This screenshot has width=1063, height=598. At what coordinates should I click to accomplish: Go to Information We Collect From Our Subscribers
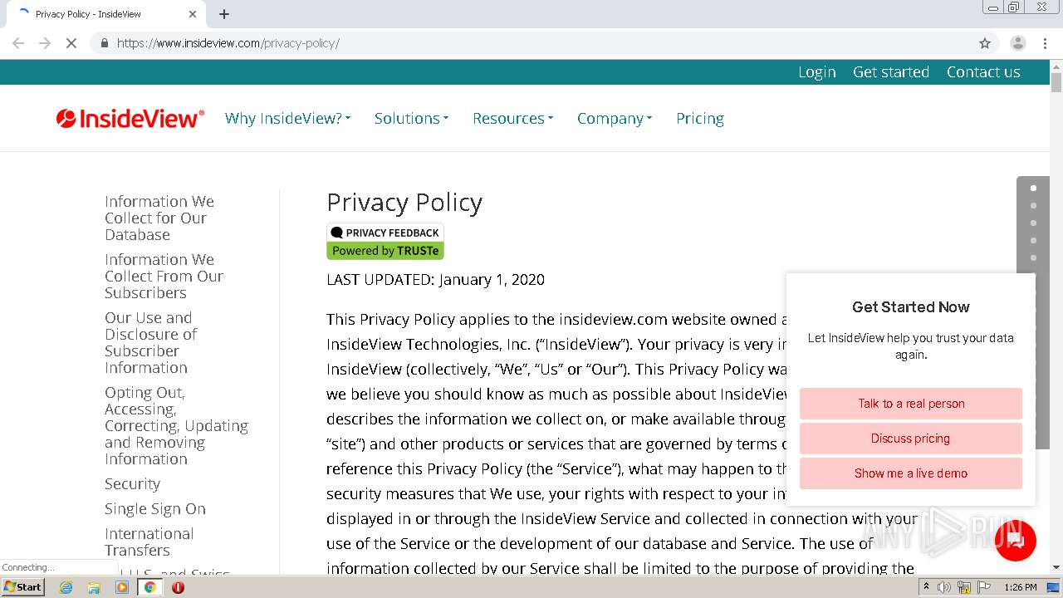pos(164,277)
